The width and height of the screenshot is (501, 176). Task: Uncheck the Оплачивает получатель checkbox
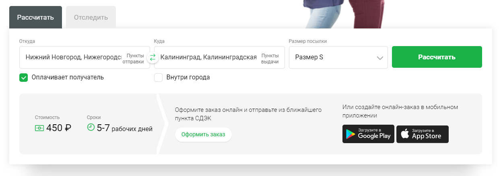23,77
